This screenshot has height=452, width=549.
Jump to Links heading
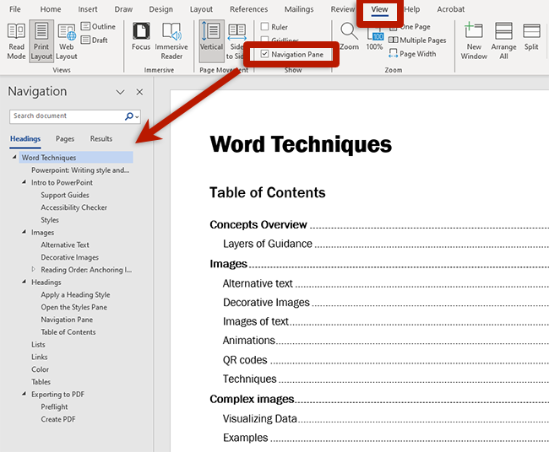click(39, 357)
